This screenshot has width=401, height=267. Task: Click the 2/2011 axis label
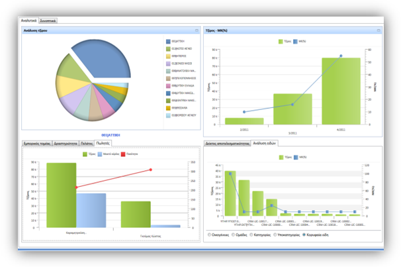(x=244, y=130)
